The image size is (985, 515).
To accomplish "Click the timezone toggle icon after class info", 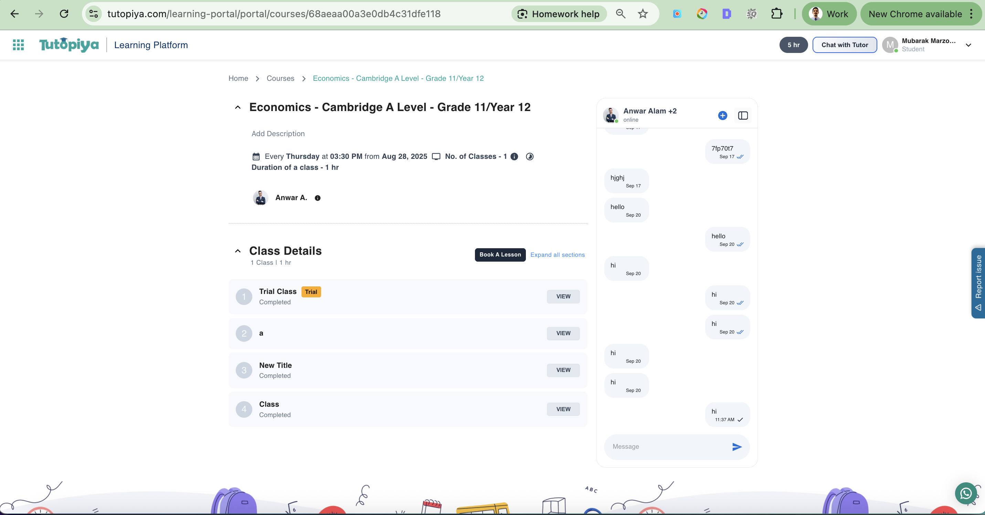I will [x=530, y=157].
